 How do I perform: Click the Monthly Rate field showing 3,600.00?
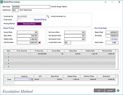pos(27,43)
